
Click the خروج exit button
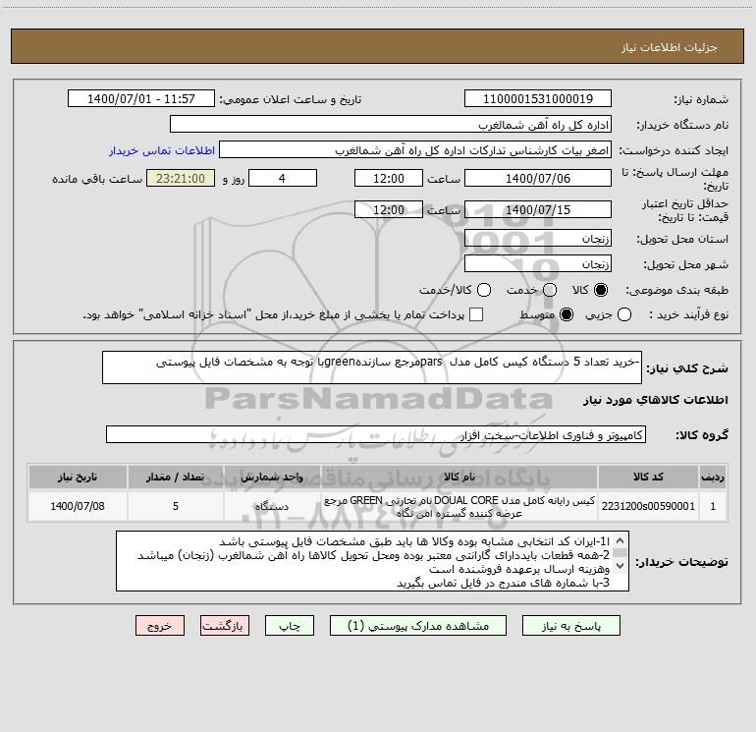(x=160, y=626)
